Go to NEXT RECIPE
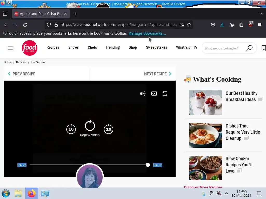266x199 pixels. (158, 74)
